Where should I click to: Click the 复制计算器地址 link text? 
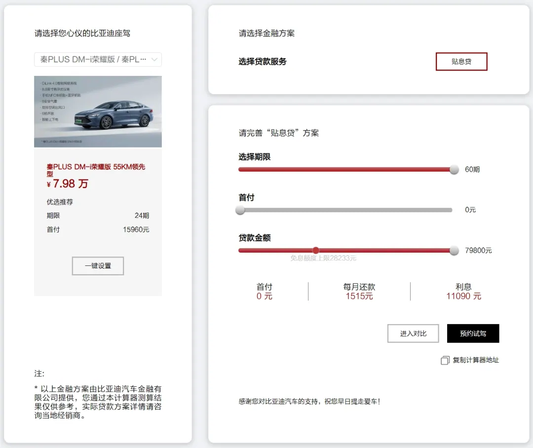pyautogui.click(x=476, y=360)
